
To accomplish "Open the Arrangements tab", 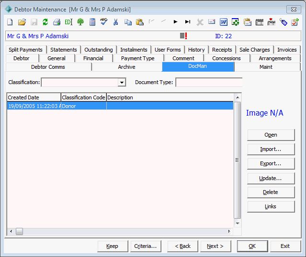I will point(275,58).
